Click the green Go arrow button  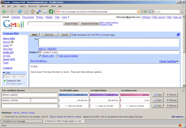tap(145, 12)
